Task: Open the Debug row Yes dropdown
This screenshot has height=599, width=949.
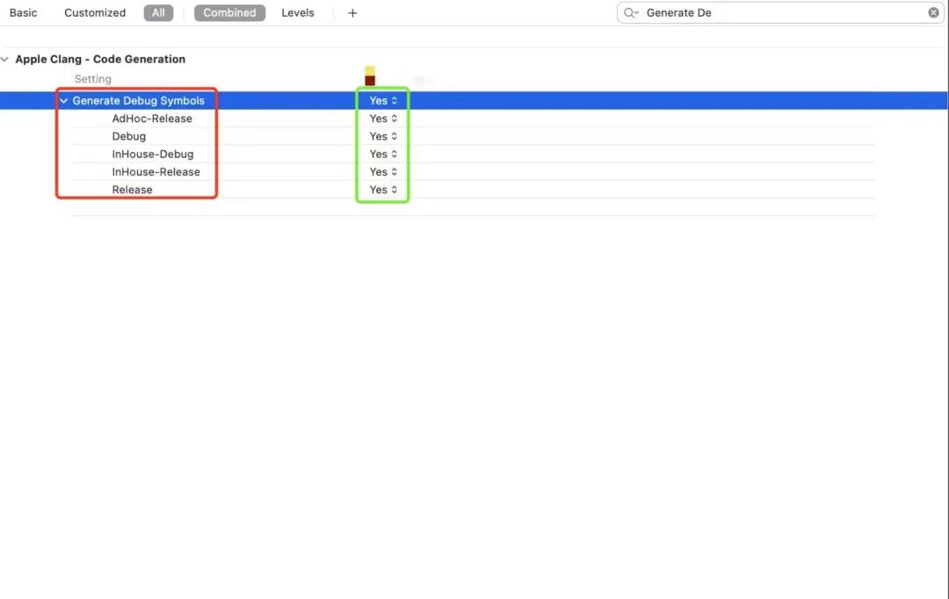Action: (383, 137)
